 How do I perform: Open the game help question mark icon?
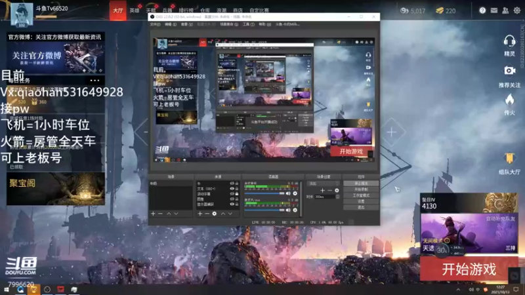point(482,10)
